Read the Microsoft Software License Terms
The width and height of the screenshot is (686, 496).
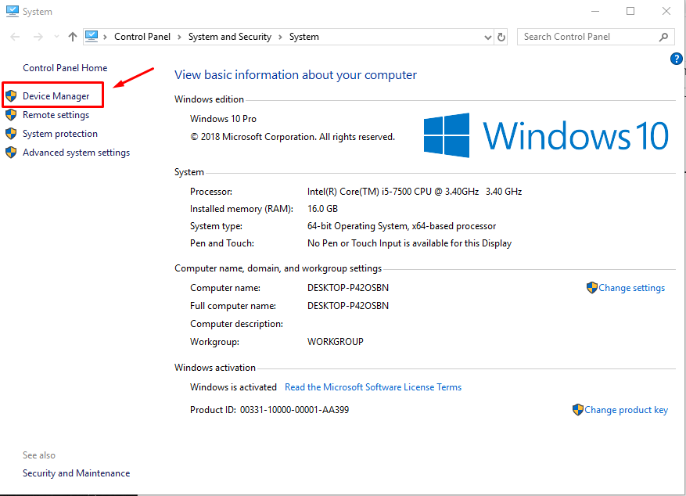click(x=373, y=387)
